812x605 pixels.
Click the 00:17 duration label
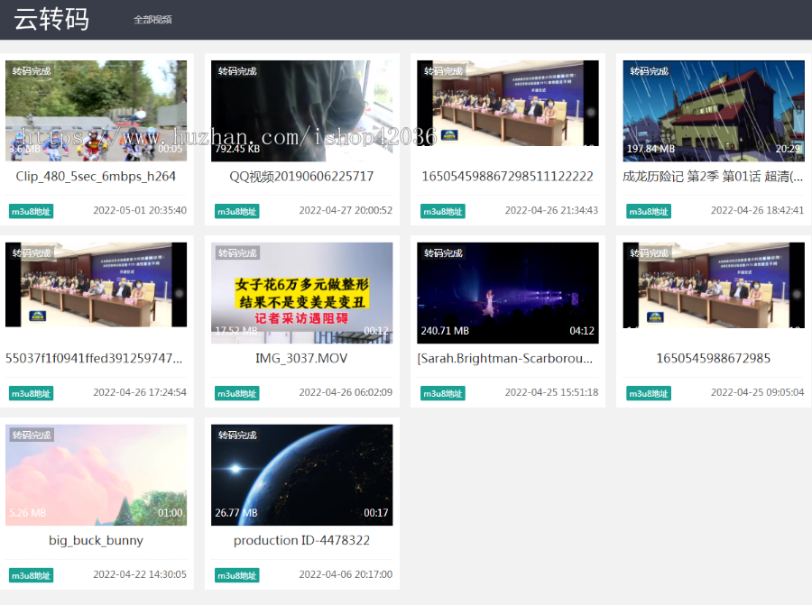pos(376,513)
